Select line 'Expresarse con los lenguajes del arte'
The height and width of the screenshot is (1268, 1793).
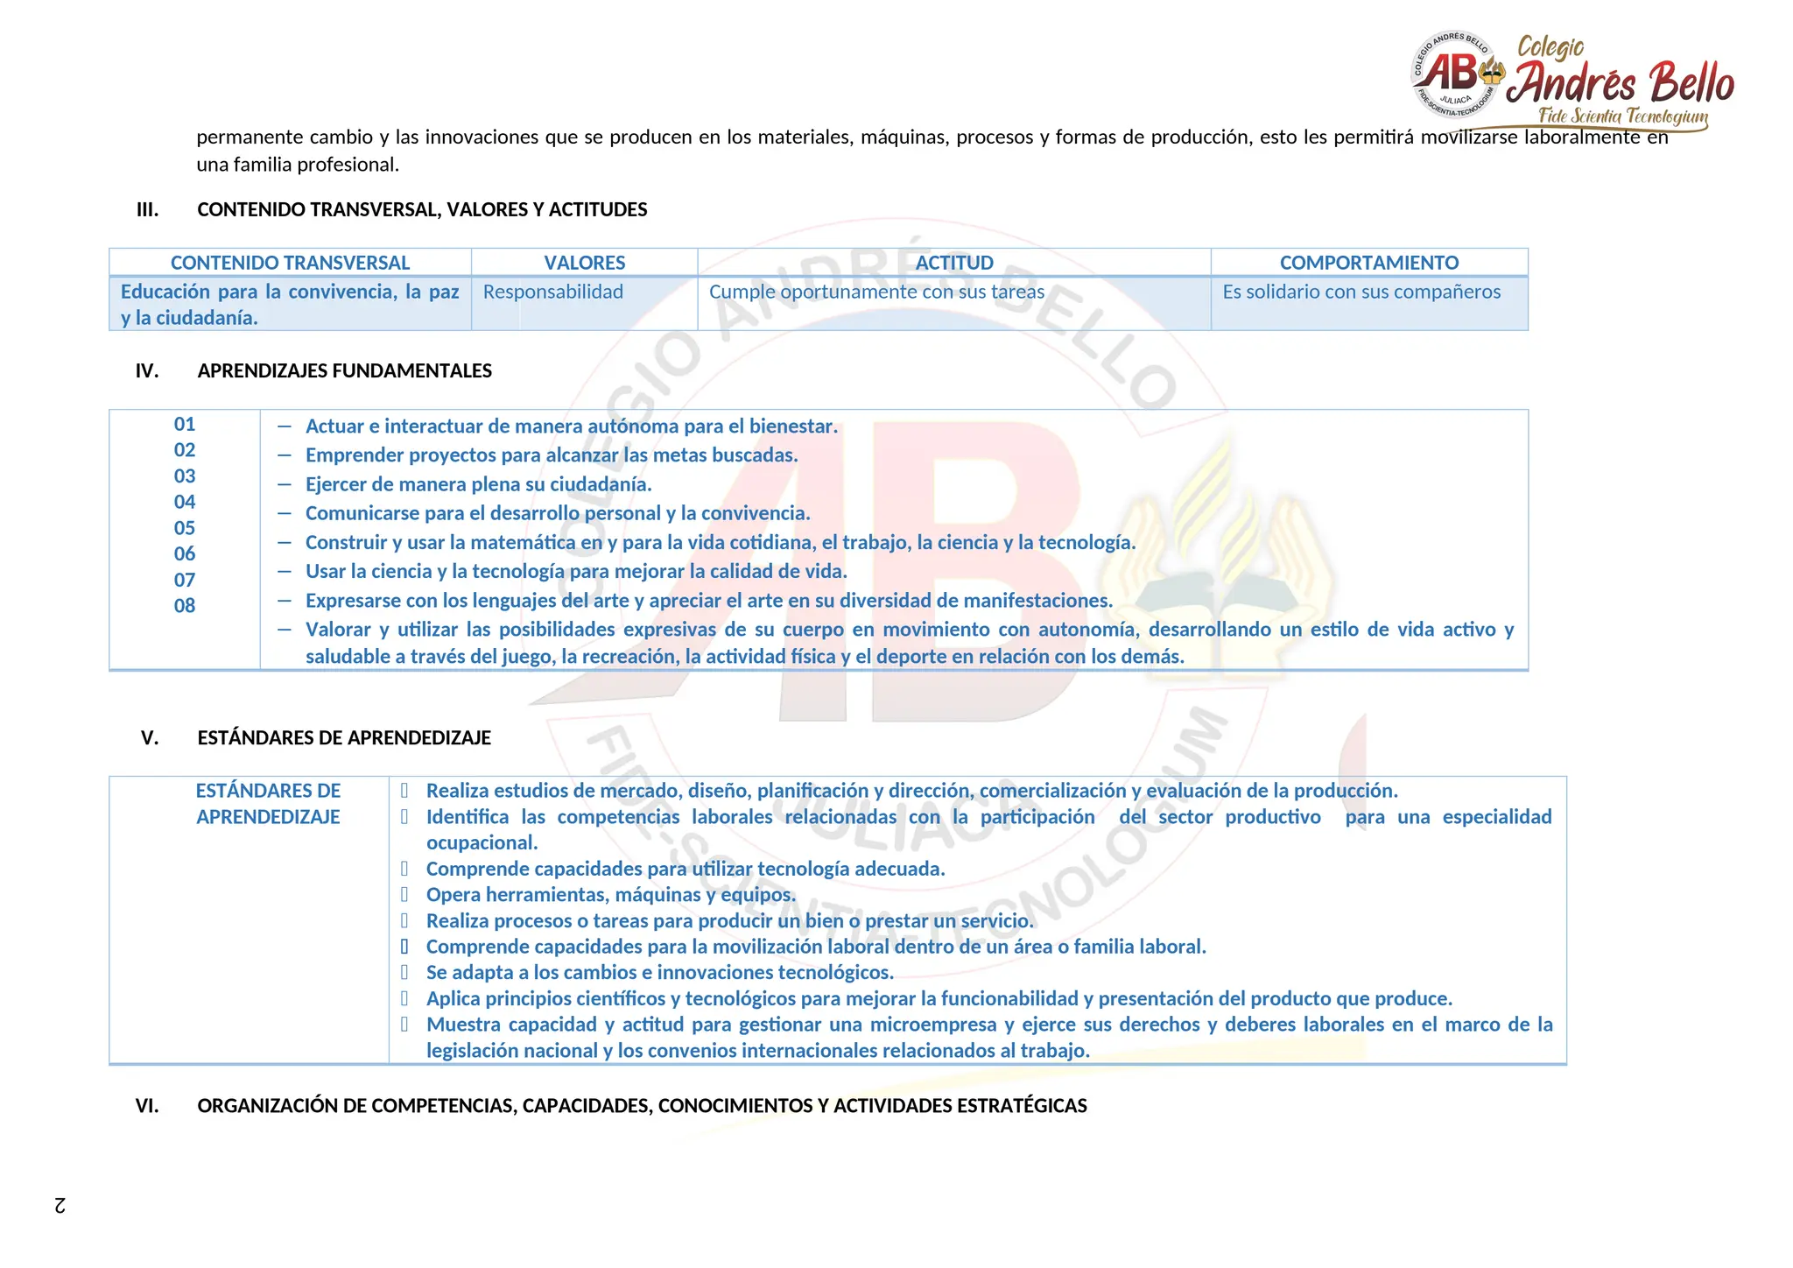coord(709,601)
